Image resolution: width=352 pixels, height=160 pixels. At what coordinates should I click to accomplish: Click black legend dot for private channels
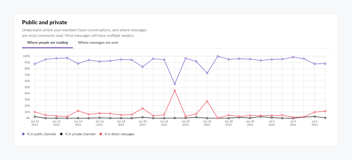[61, 134]
